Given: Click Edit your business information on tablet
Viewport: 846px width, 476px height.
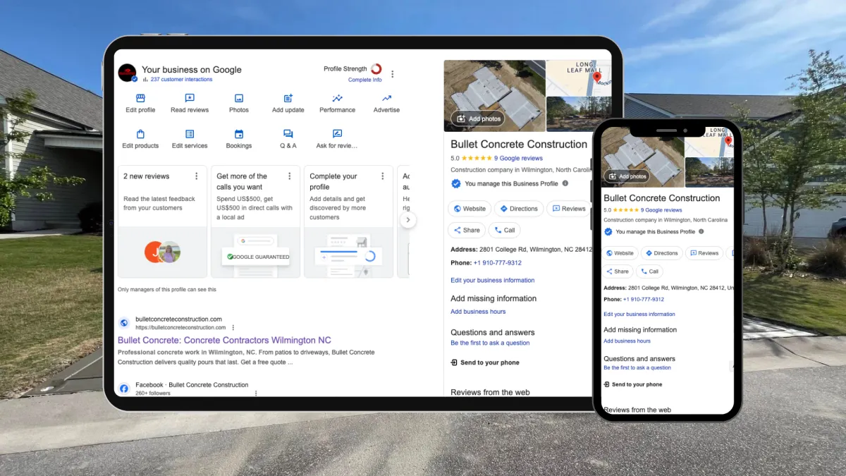Looking at the screenshot, I should tap(493, 280).
